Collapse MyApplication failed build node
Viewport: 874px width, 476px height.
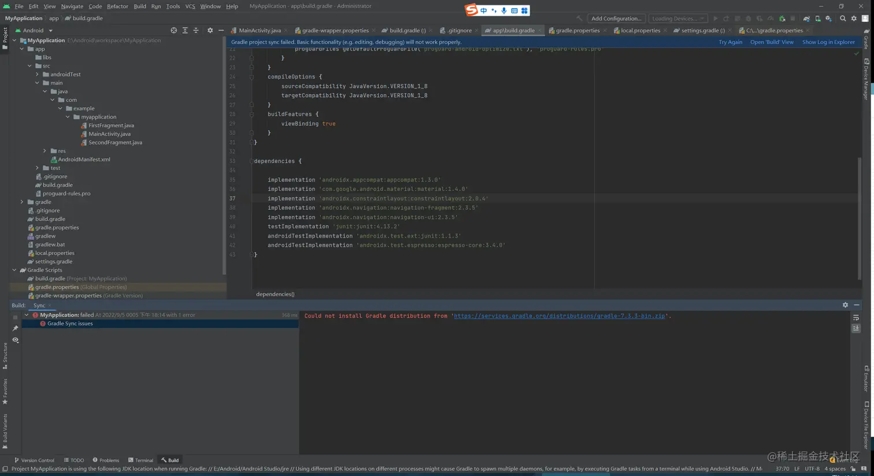(x=27, y=315)
